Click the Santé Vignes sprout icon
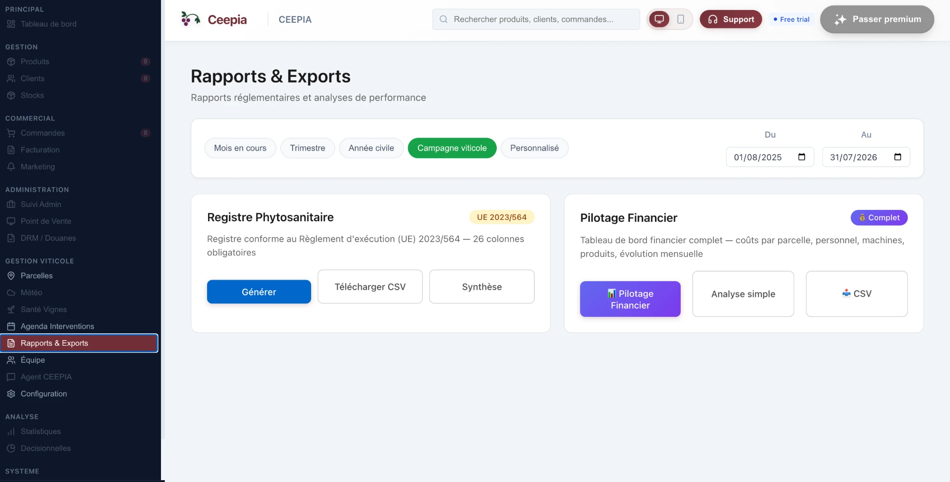 tap(11, 309)
